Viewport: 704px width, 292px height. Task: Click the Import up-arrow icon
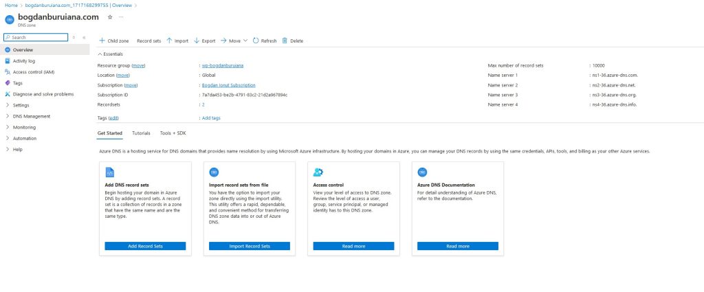coord(169,41)
